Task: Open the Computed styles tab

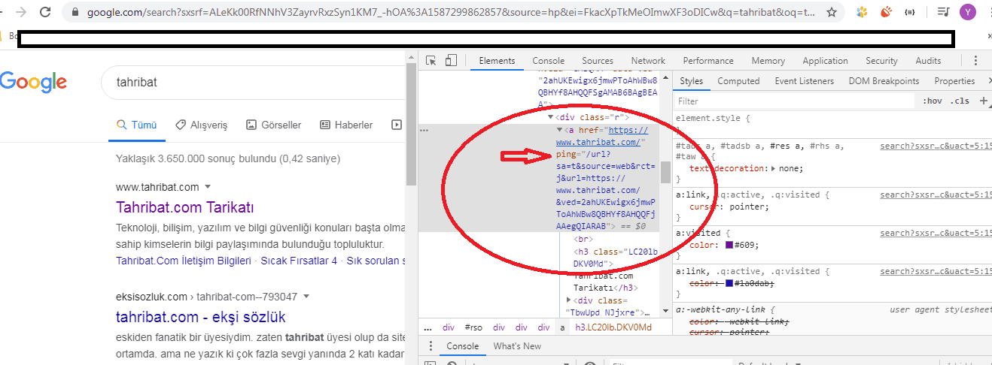Action: coord(738,81)
